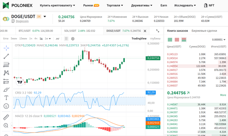Viewport: 228px width, 136px height.
Task: Activate the zoom in tool
Action: tap(6, 125)
